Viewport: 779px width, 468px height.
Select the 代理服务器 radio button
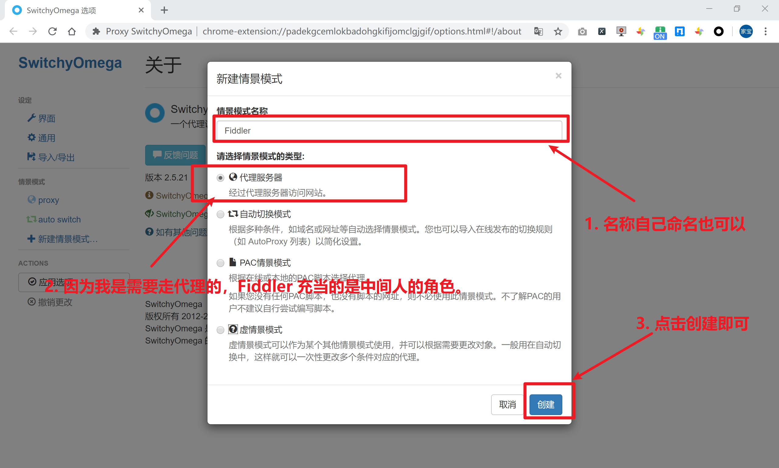tap(220, 178)
